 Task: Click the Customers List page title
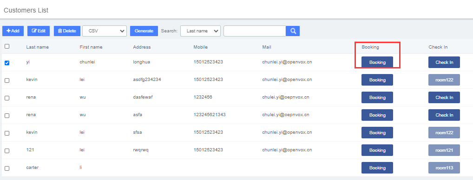click(x=26, y=10)
